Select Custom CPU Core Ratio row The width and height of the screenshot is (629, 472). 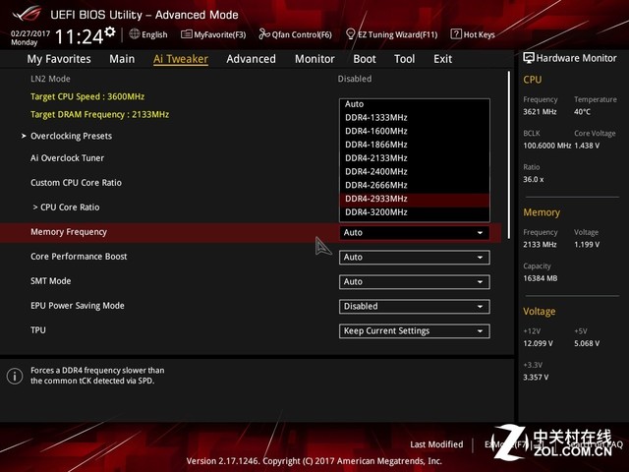(x=76, y=183)
